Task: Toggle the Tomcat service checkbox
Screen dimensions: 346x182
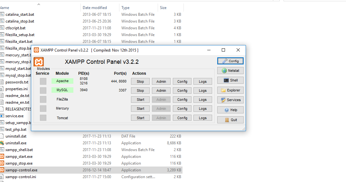Action: coord(43,118)
